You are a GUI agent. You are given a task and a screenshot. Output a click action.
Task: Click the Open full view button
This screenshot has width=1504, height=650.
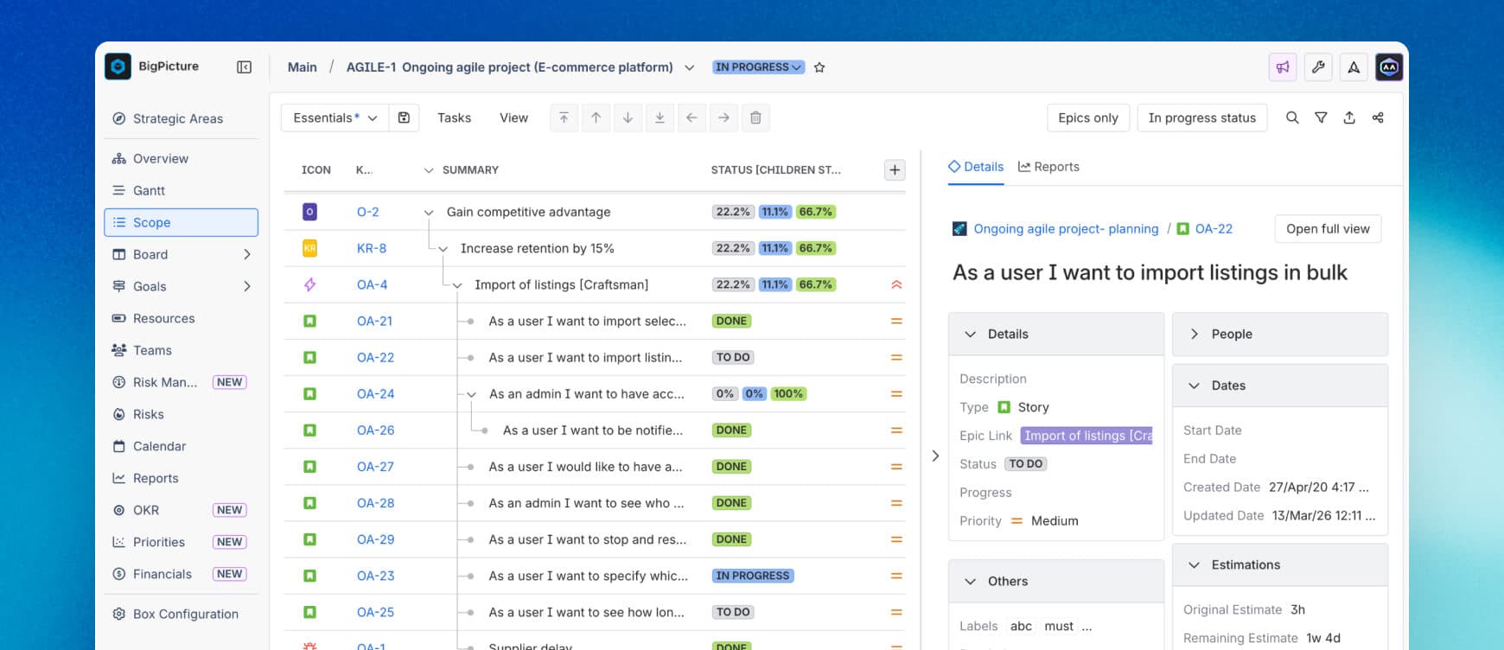tap(1328, 229)
